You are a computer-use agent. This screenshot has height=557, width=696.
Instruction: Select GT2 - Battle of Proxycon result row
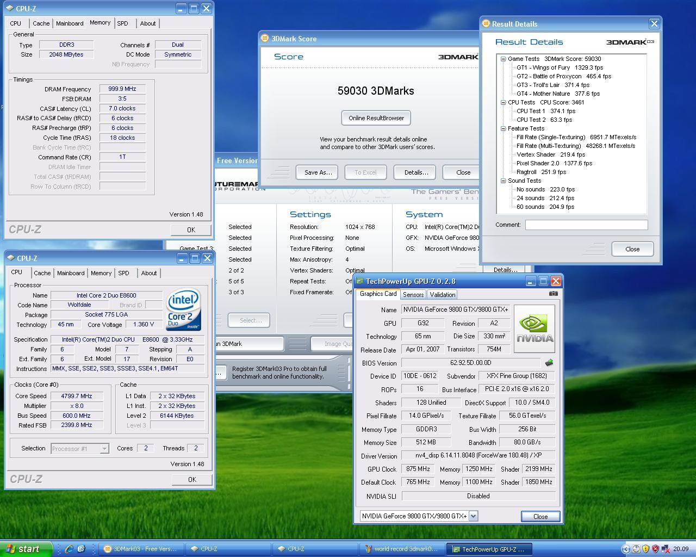(564, 76)
